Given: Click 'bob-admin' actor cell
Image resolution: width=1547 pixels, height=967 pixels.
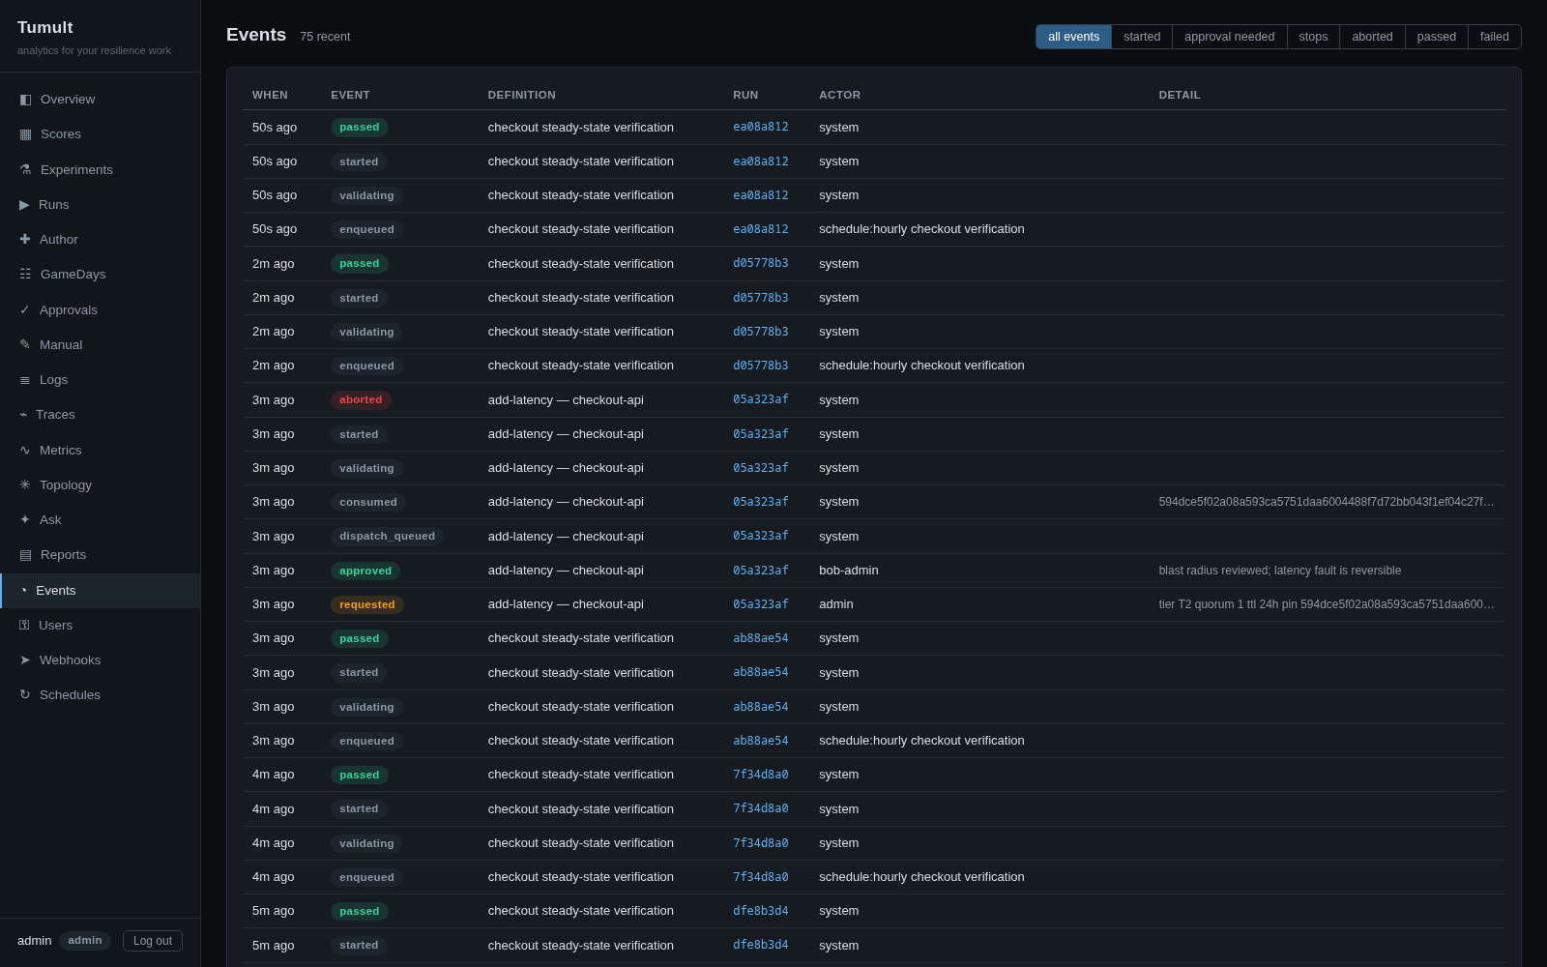Looking at the screenshot, I should [849, 571].
